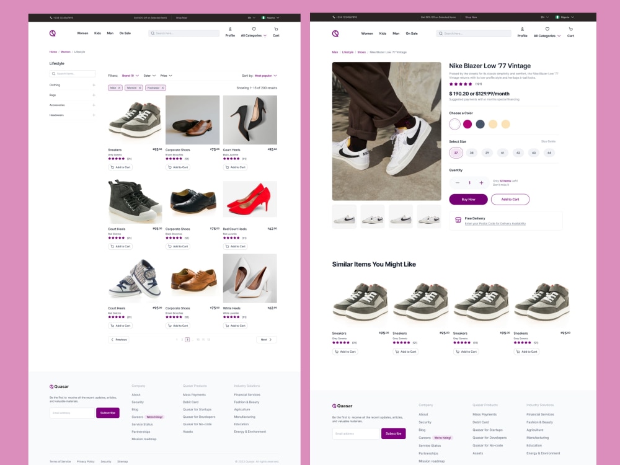Select the last product thumbnail under main image
The height and width of the screenshot is (465, 620).
pyautogui.click(x=429, y=216)
